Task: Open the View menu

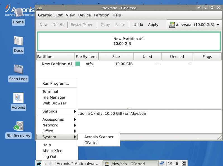Action: [x=70, y=15]
